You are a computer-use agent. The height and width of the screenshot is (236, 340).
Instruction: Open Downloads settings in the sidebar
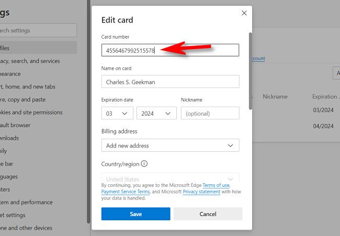(x=9, y=138)
